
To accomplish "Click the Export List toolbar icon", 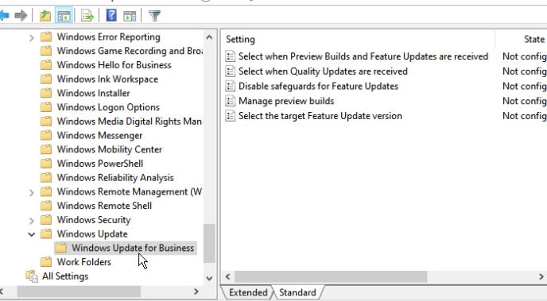I will coord(87,16).
